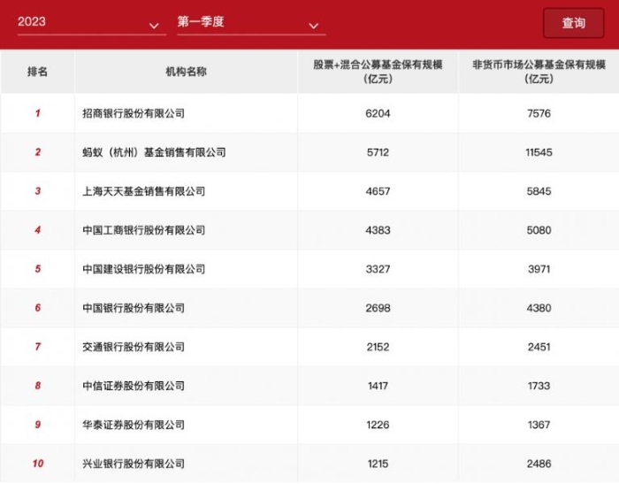Select 中国工商银行股份有限公司
Screen dimensions: 619x484
pyautogui.click(x=143, y=230)
